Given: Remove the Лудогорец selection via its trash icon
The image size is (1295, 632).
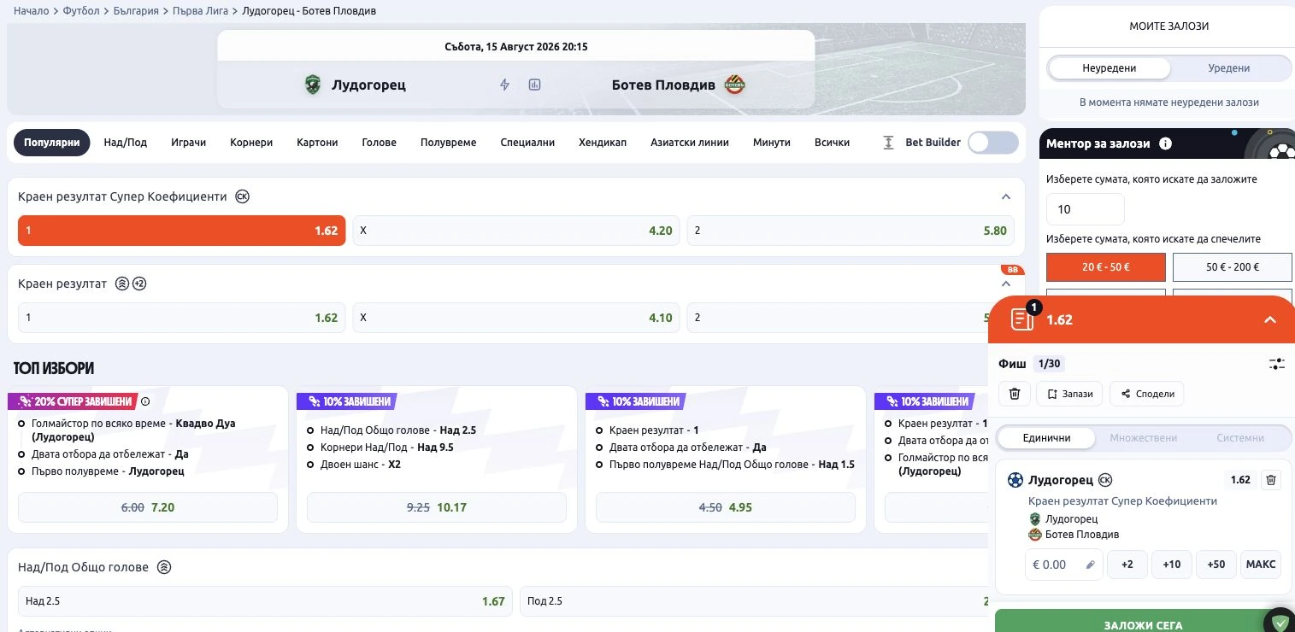Looking at the screenshot, I should pos(1271,480).
